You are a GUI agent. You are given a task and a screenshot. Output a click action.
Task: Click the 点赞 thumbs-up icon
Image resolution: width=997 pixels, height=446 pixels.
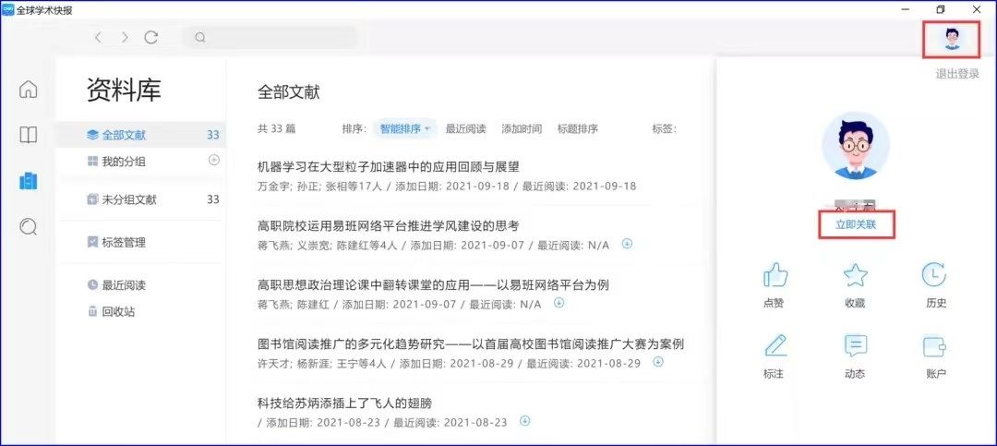click(775, 275)
